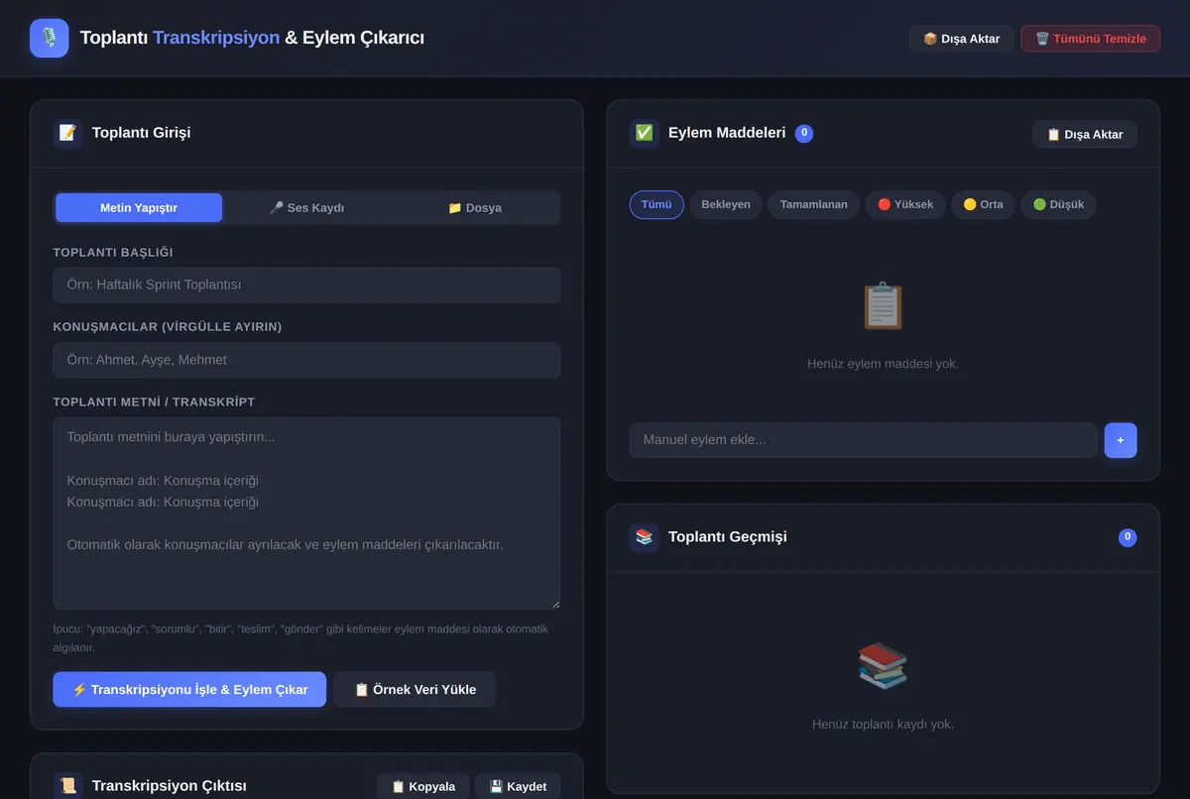Screen dimensions: 1190x799
Task: Load sample data with Örnek Veri Yükle
Action: click(415, 689)
